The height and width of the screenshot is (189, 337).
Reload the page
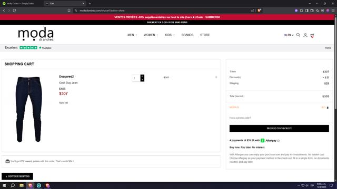point(14,10)
